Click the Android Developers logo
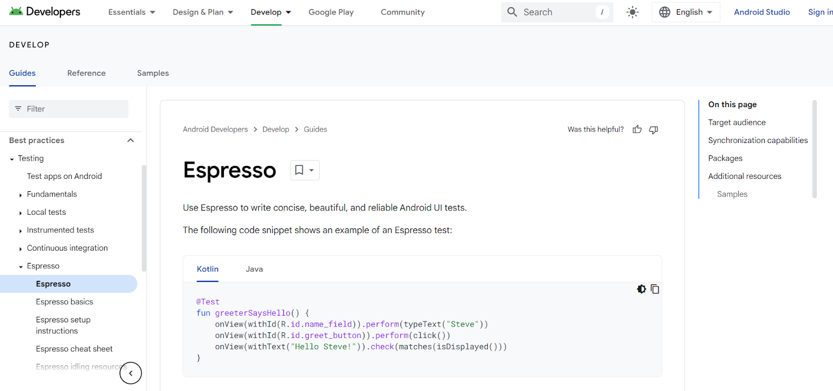 coord(45,11)
